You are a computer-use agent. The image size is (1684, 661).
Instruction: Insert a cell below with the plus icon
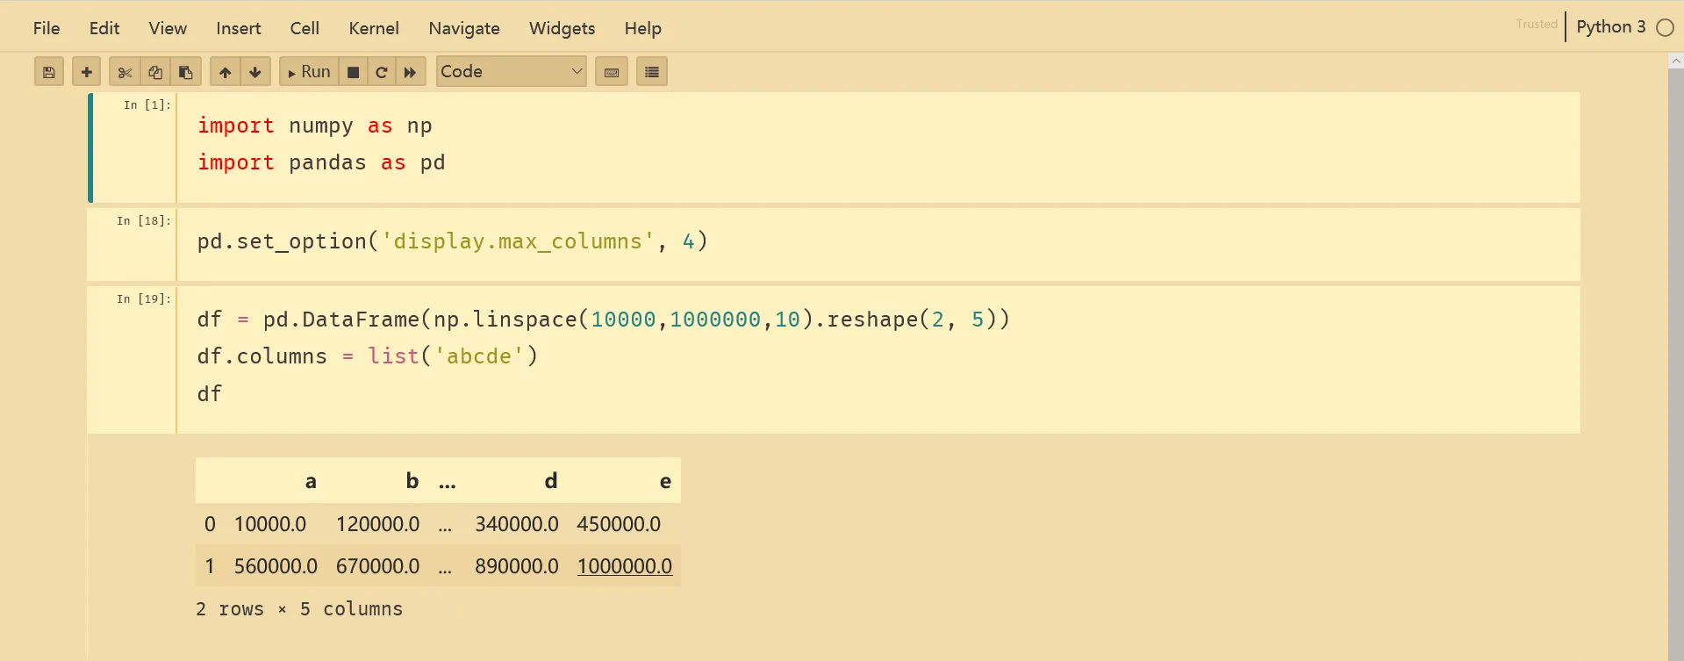86,72
